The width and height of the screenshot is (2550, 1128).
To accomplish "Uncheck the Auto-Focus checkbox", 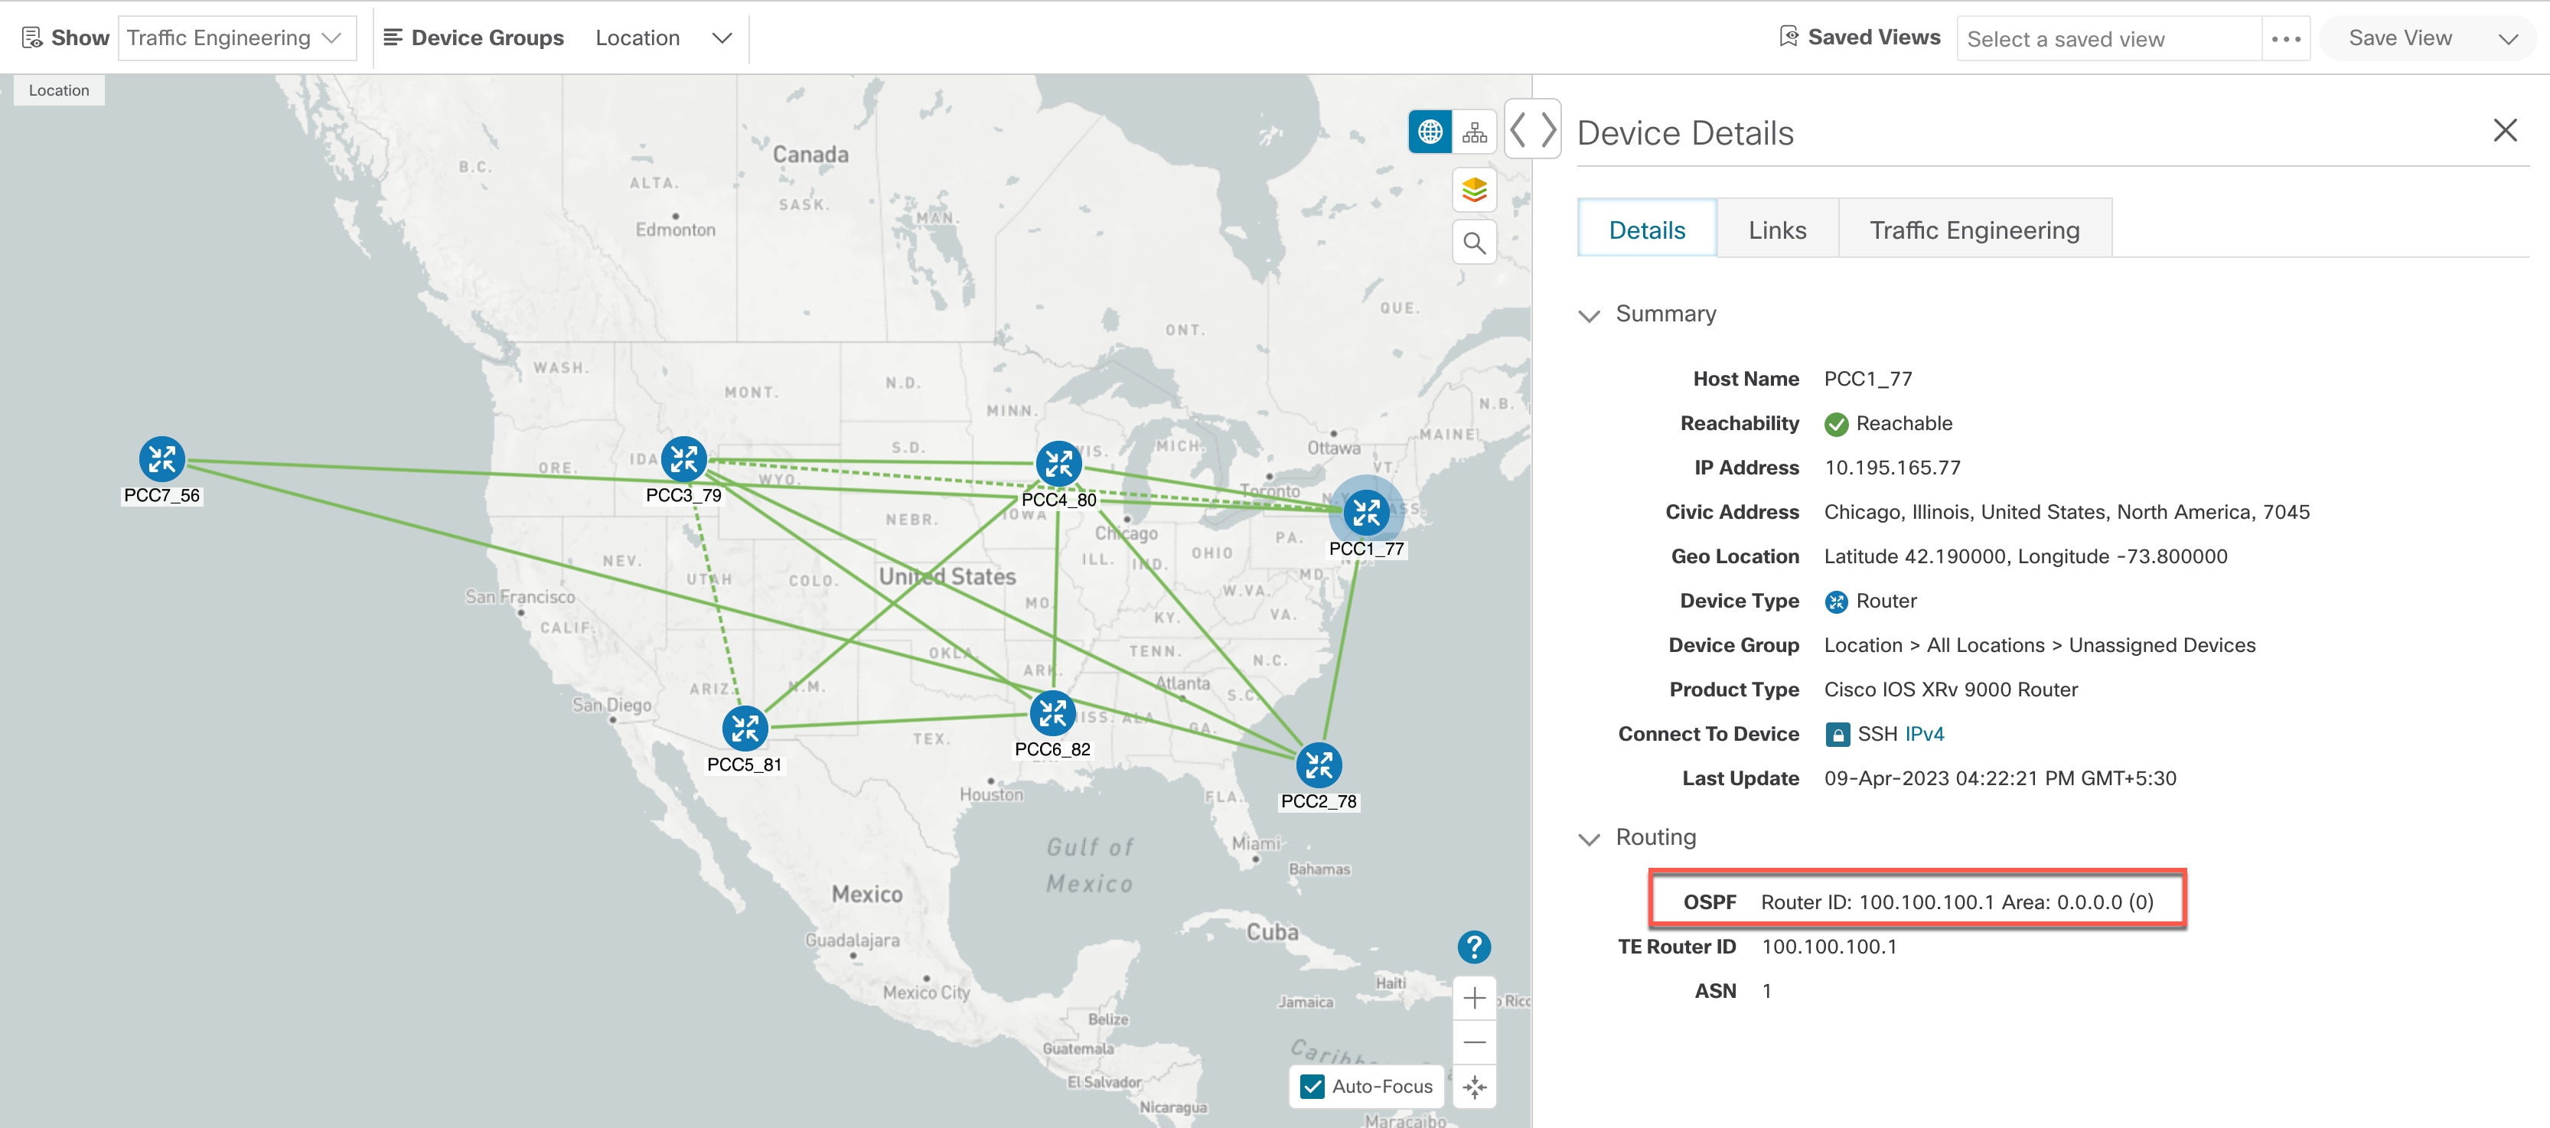I will tap(1312, 1087).
